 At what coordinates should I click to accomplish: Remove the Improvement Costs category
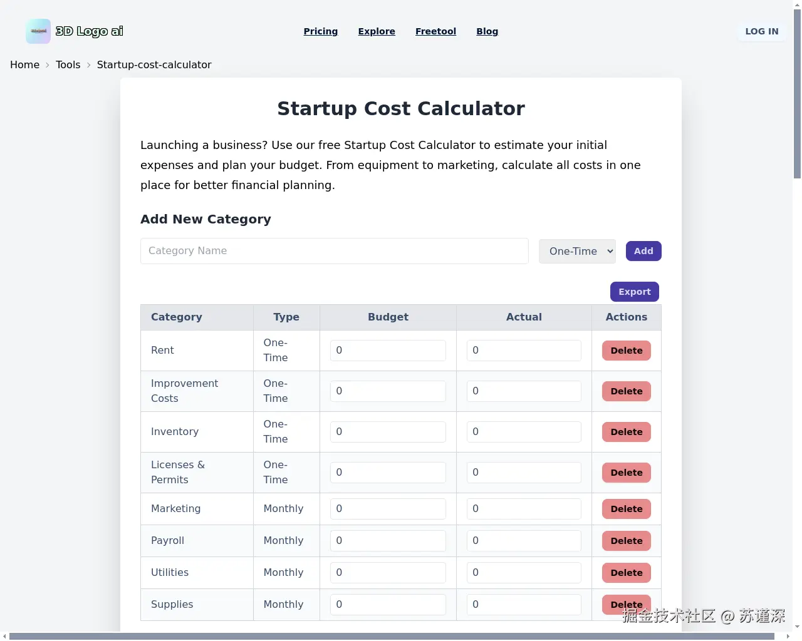626,391
